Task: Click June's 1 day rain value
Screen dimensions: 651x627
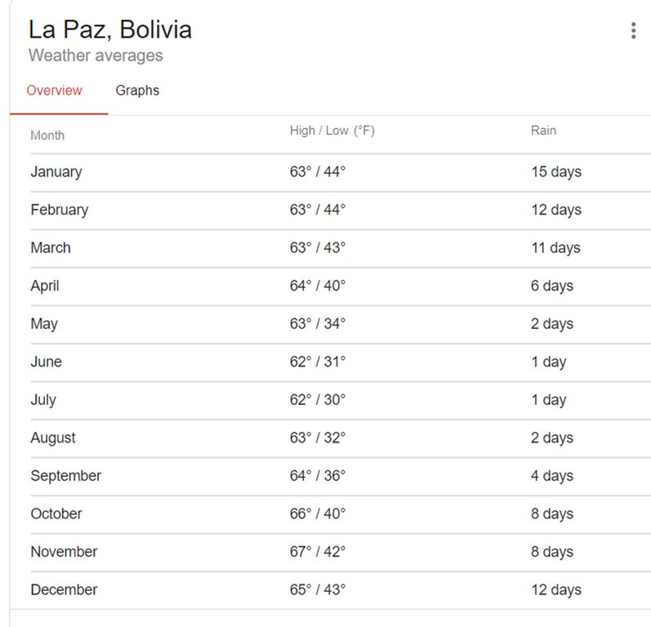Action: [548, 362]
